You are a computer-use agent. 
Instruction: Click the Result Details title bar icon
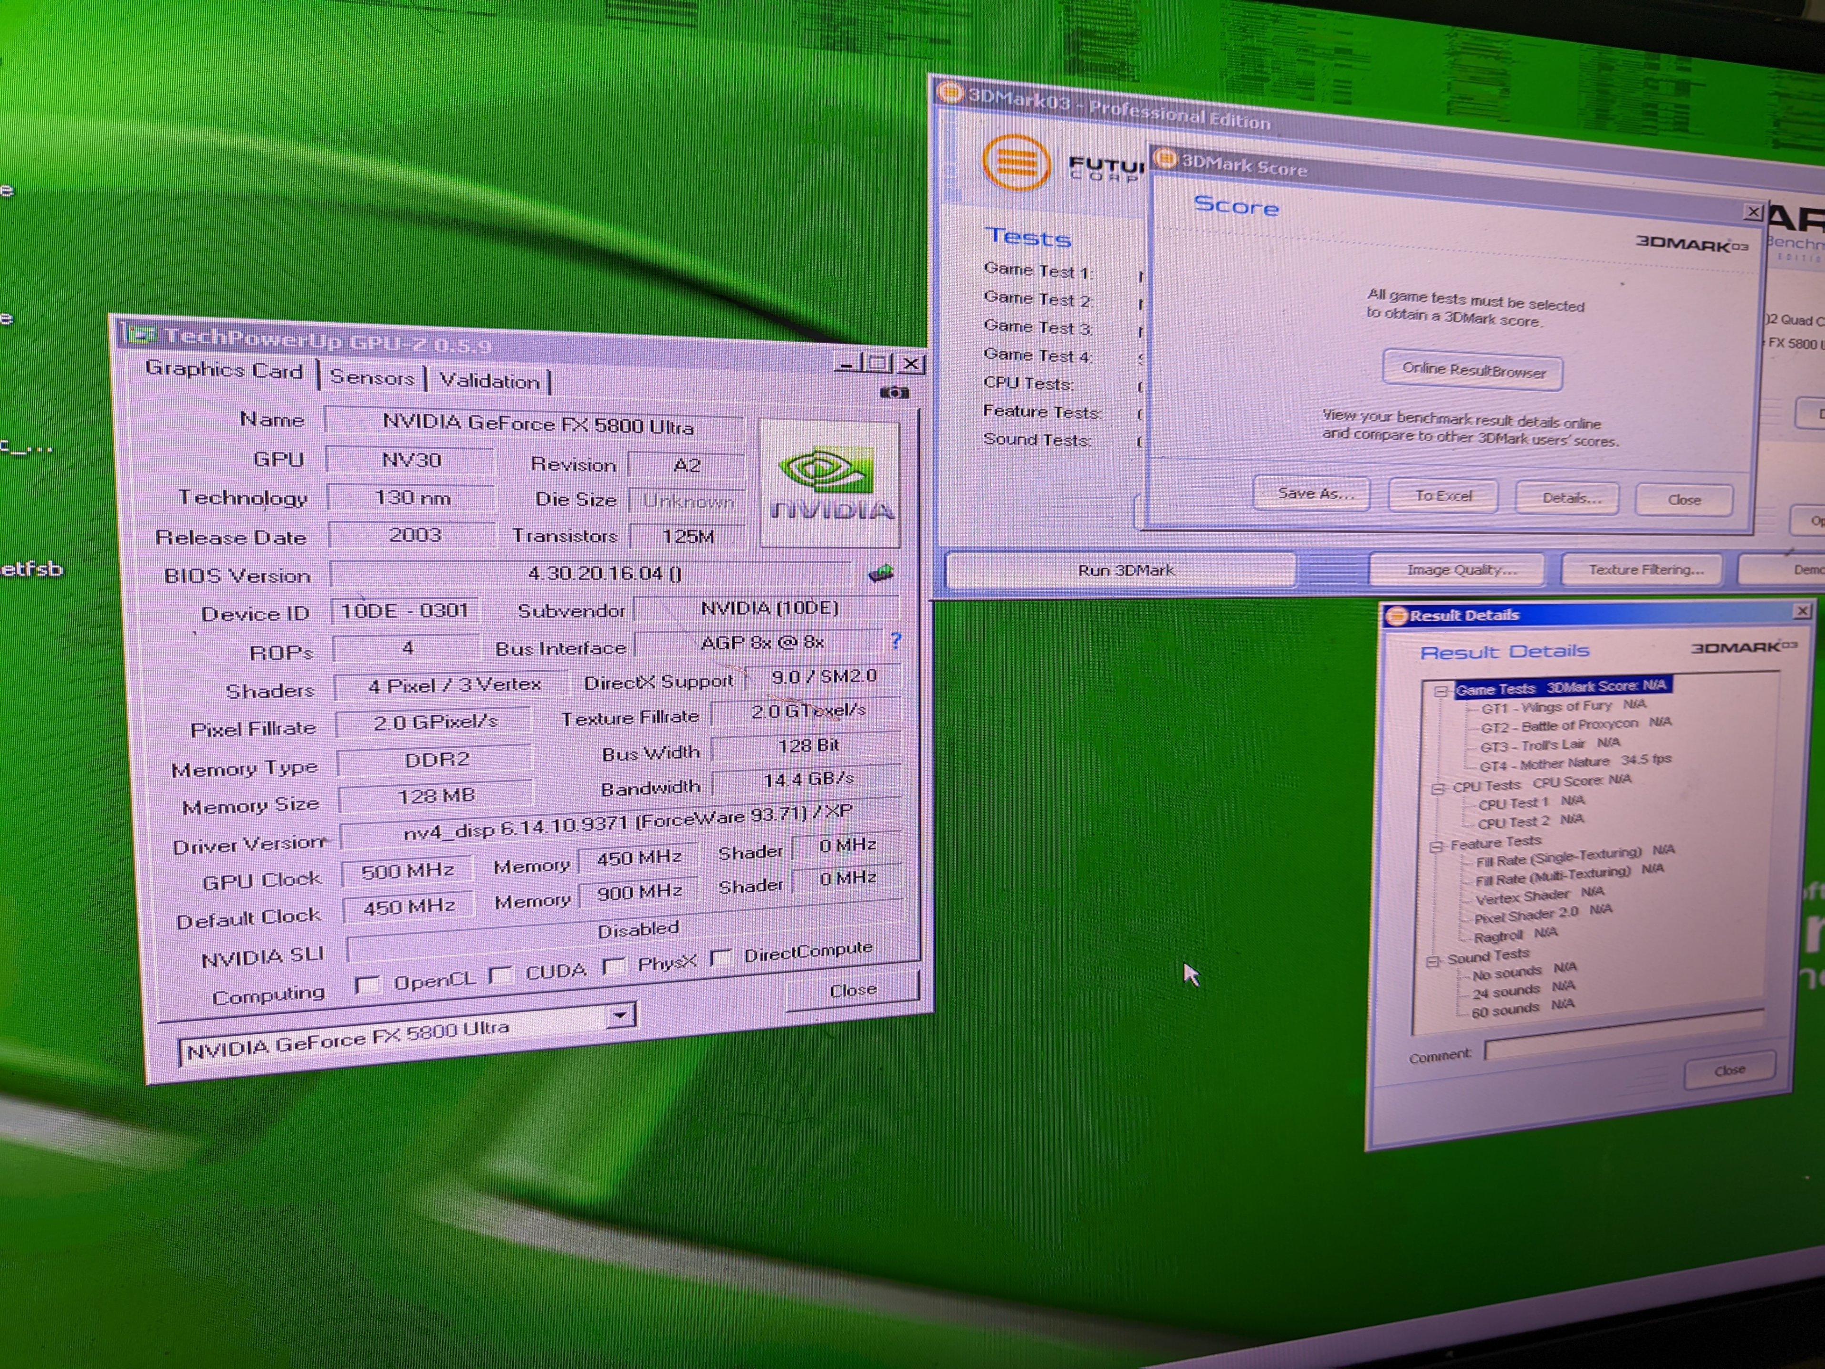[1396, 616]
